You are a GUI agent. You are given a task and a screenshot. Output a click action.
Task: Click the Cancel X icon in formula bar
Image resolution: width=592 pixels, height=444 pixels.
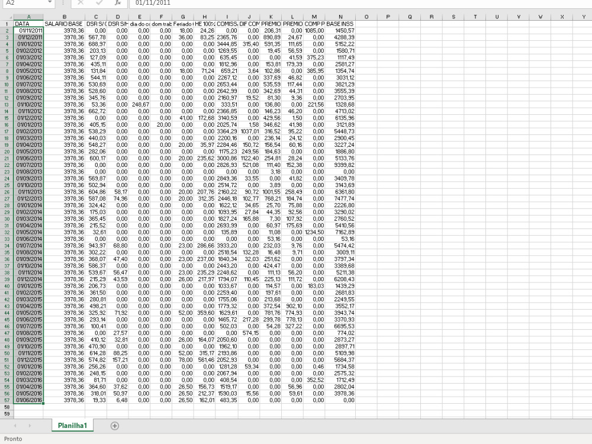pyautogui.click(x=81, y=2)
